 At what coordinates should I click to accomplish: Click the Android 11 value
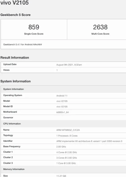pyautogui.click(x=62, y=96)
